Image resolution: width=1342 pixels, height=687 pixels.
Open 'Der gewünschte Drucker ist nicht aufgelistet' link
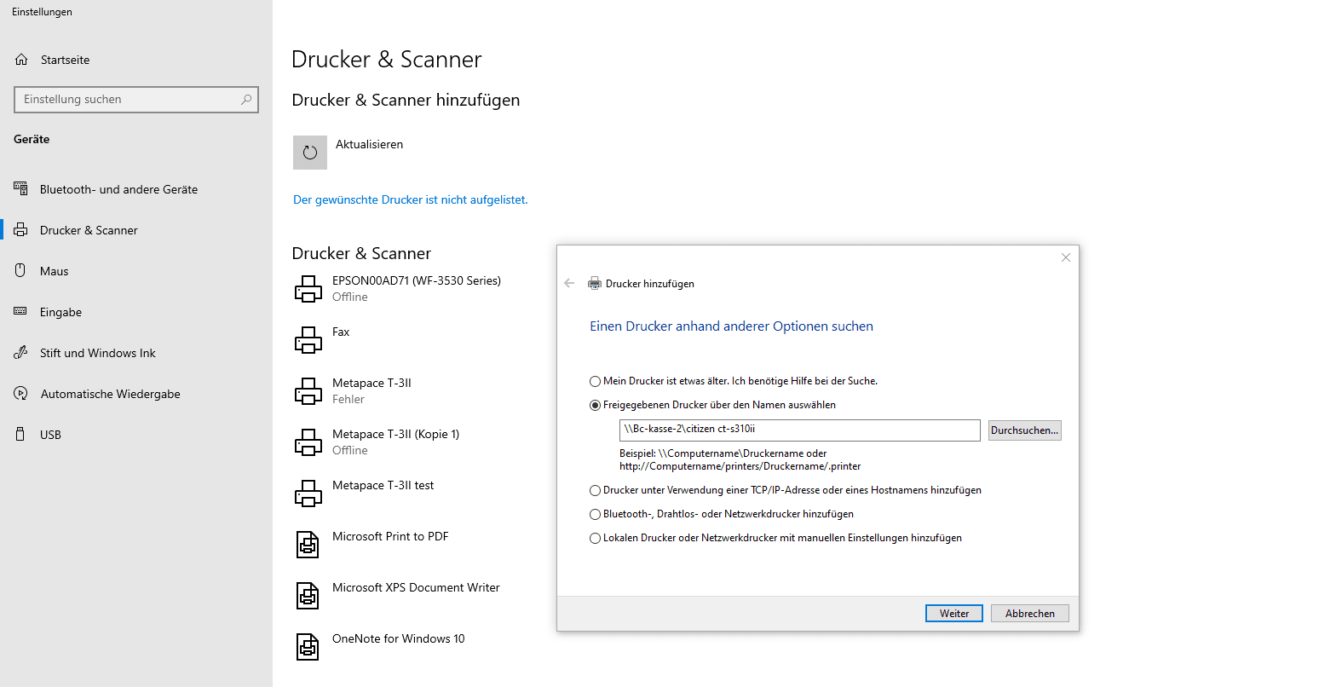click(411, 199)
